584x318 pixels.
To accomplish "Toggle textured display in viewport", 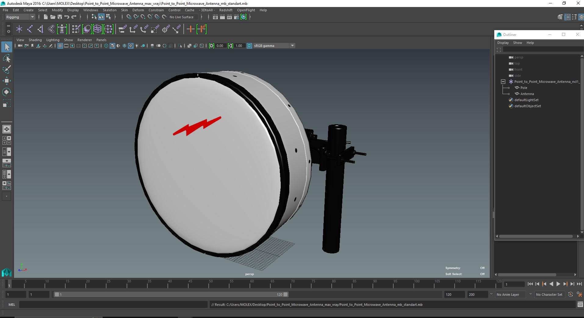I will point(131,46).
